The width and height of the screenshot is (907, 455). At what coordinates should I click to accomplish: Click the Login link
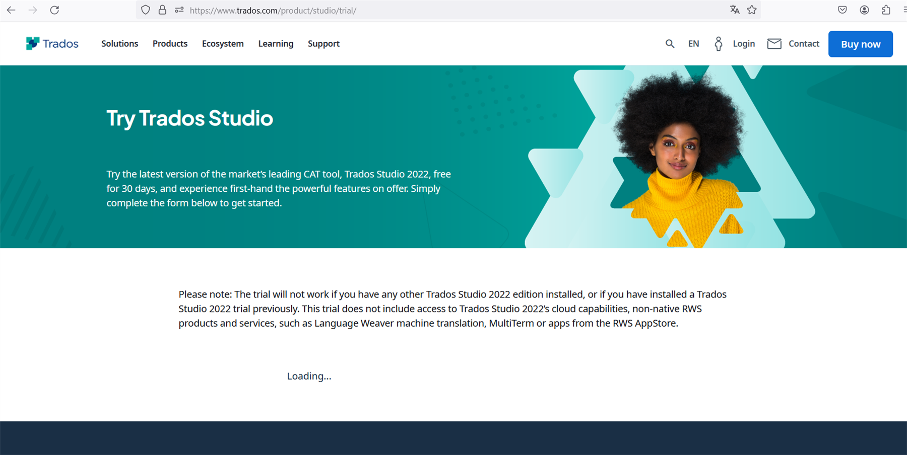tap(744, 44)
